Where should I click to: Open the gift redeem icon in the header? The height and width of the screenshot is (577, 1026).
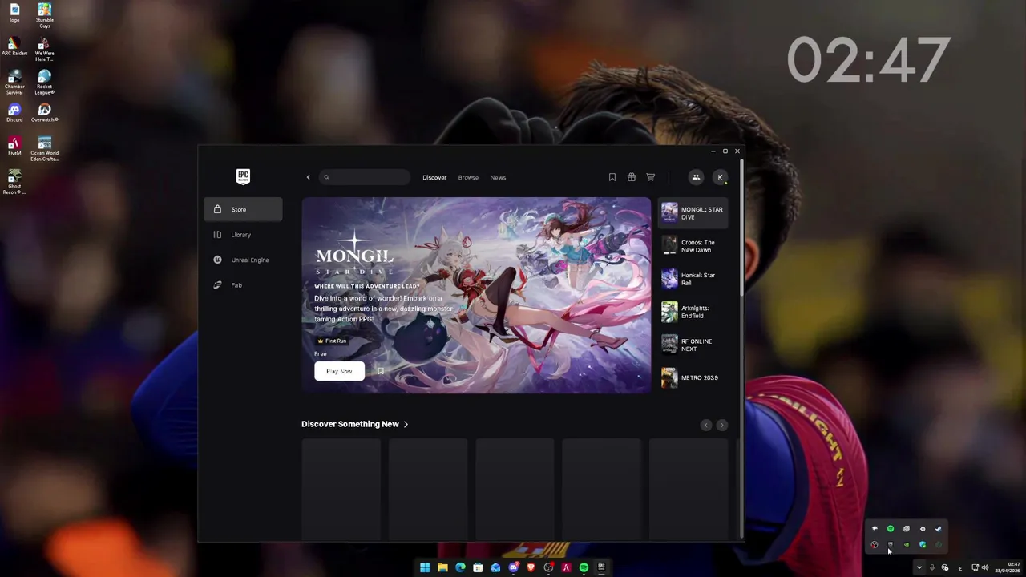632,177
